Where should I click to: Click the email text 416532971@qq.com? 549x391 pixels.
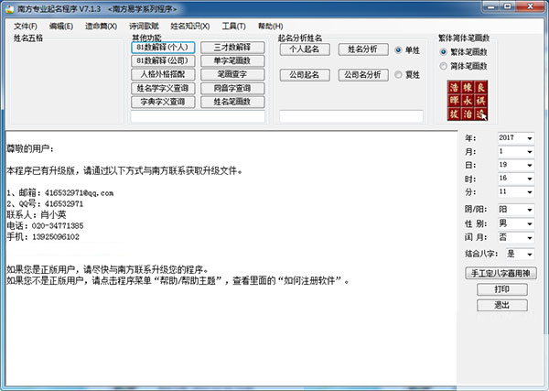(x=79, y=192)
